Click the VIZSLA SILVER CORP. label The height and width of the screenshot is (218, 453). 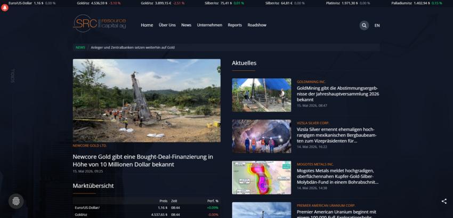313,123
